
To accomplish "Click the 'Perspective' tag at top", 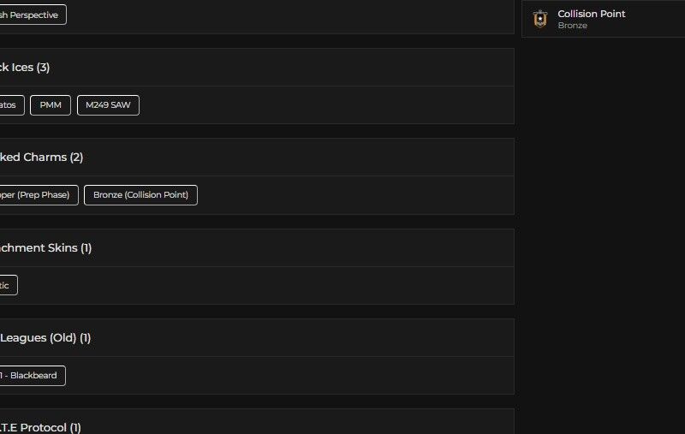I will tap(32, 15).
